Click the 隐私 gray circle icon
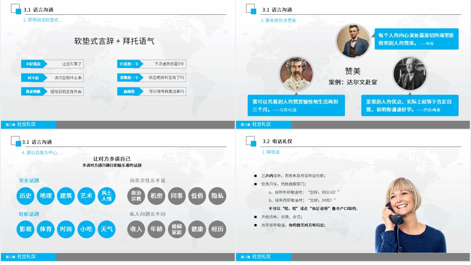 click(217, 196)
